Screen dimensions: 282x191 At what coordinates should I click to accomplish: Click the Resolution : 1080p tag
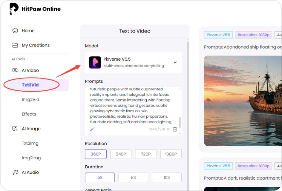253,35
